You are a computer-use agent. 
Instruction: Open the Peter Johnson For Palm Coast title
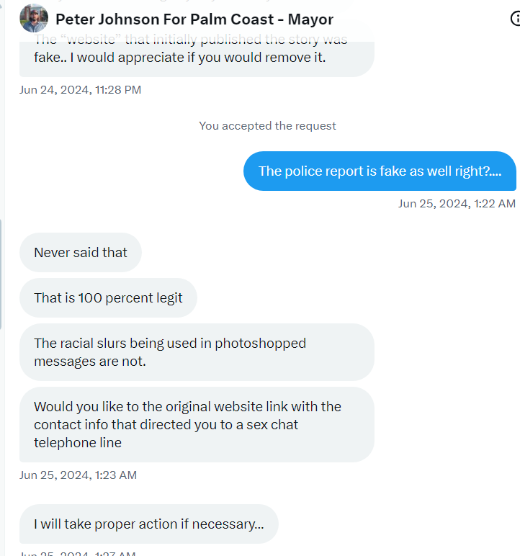click(194, 19)
